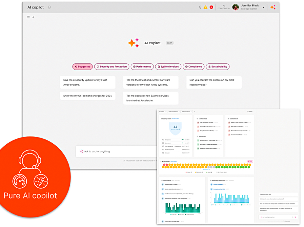Open 'Rapid Data Locking' advanced item
Viewport: 304px width, 227px height.
(208, 149)
